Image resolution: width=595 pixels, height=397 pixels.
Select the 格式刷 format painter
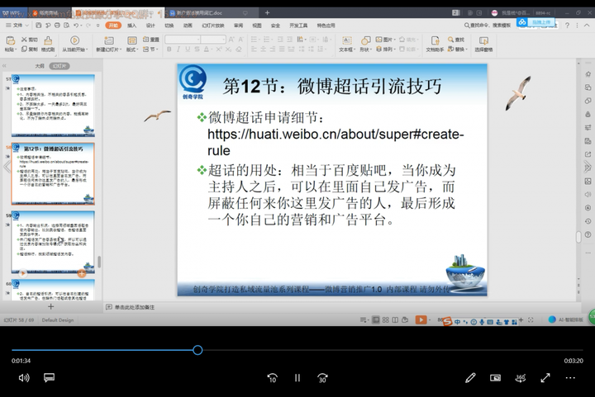48,44
